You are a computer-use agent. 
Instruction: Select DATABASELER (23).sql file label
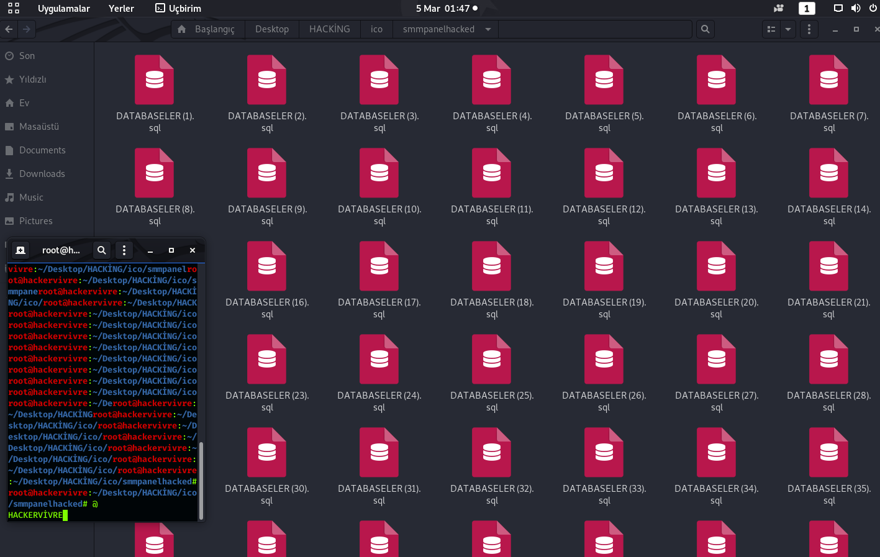tap(267, 401)
